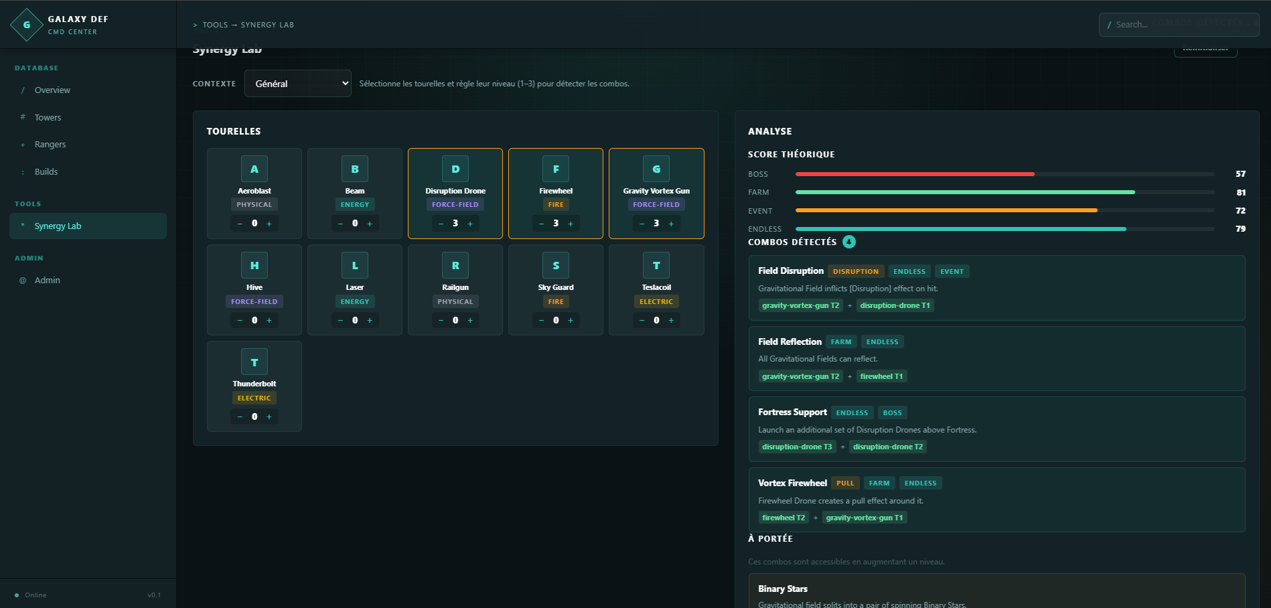This screenshot has width=1271, height=608.
Task: Click the Event score progress bar
Action: 1004,210
